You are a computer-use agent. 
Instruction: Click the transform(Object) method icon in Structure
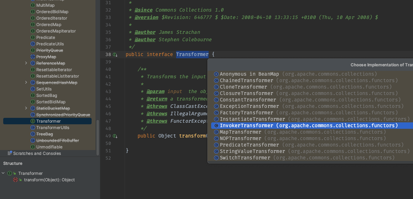[x=15, y=180]
